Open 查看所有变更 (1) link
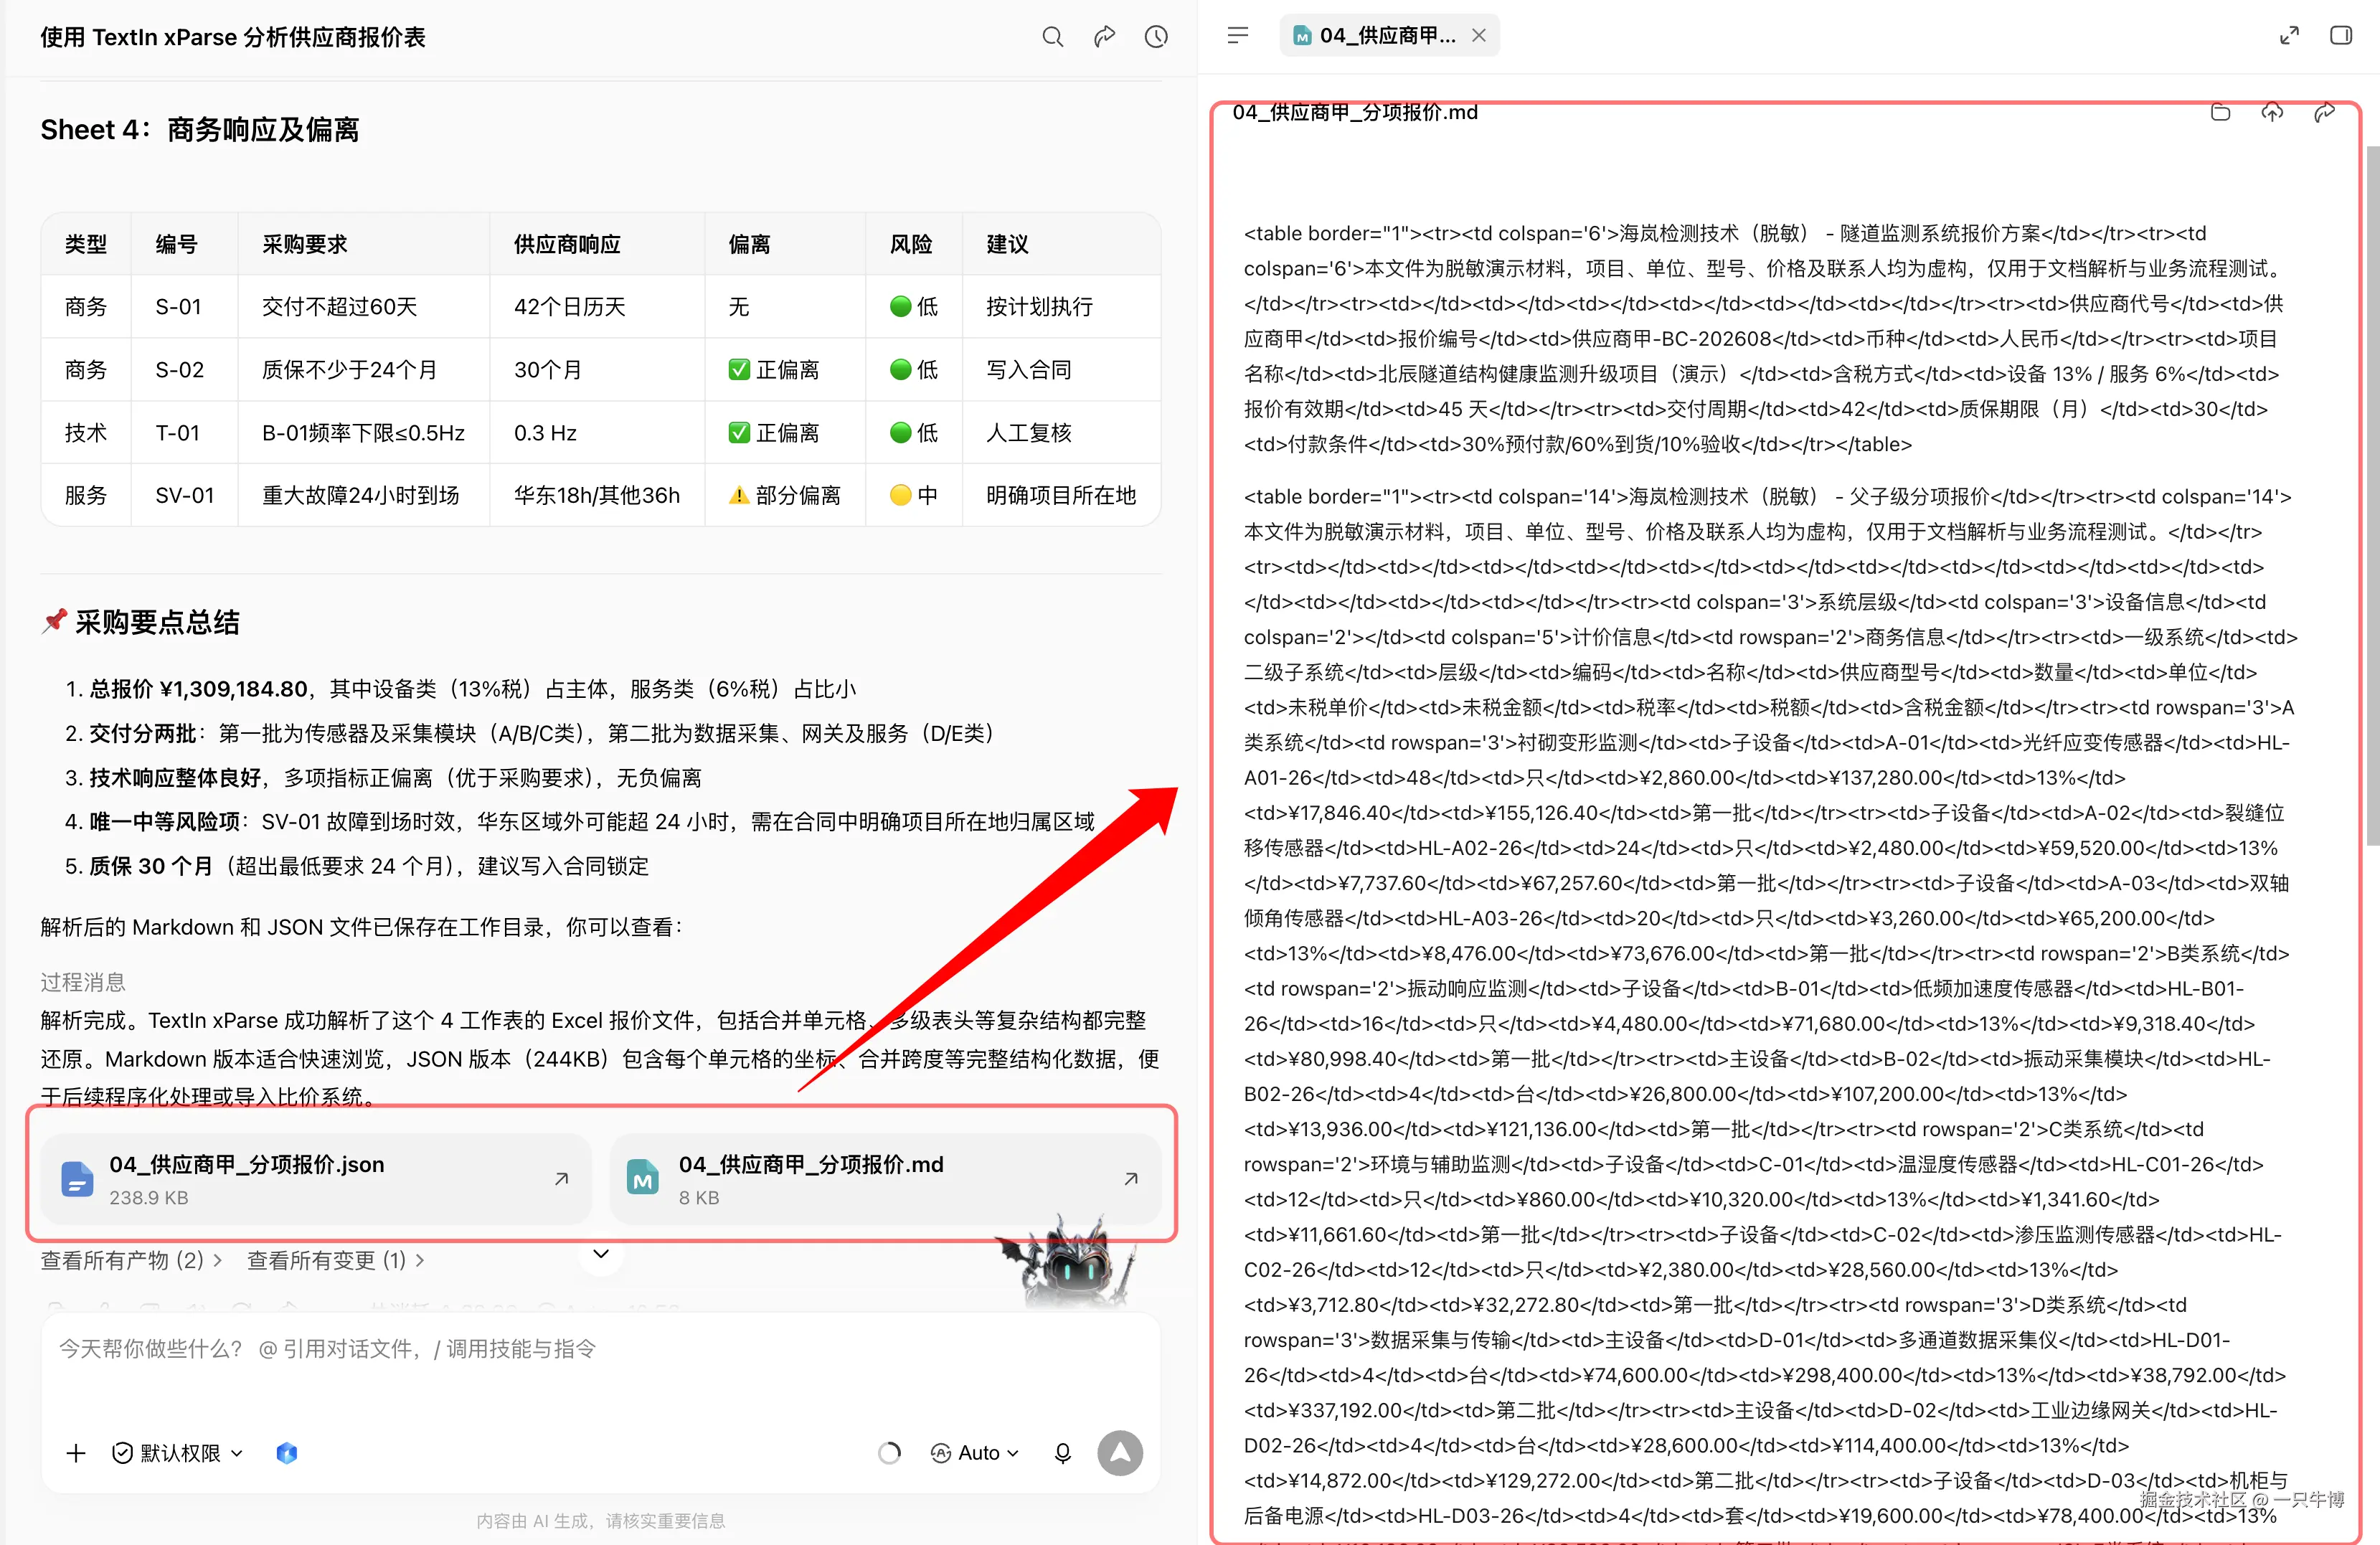This screenshot has height=1545, width=2380. pos(336,1260)
